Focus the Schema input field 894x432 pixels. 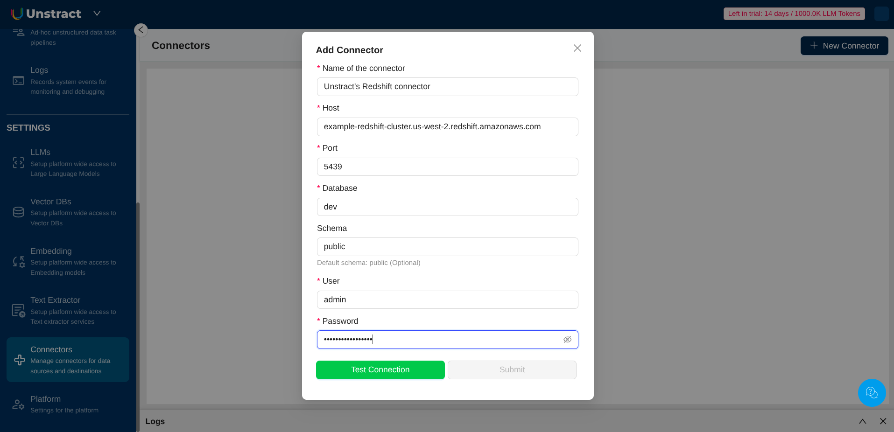[447, 247]
